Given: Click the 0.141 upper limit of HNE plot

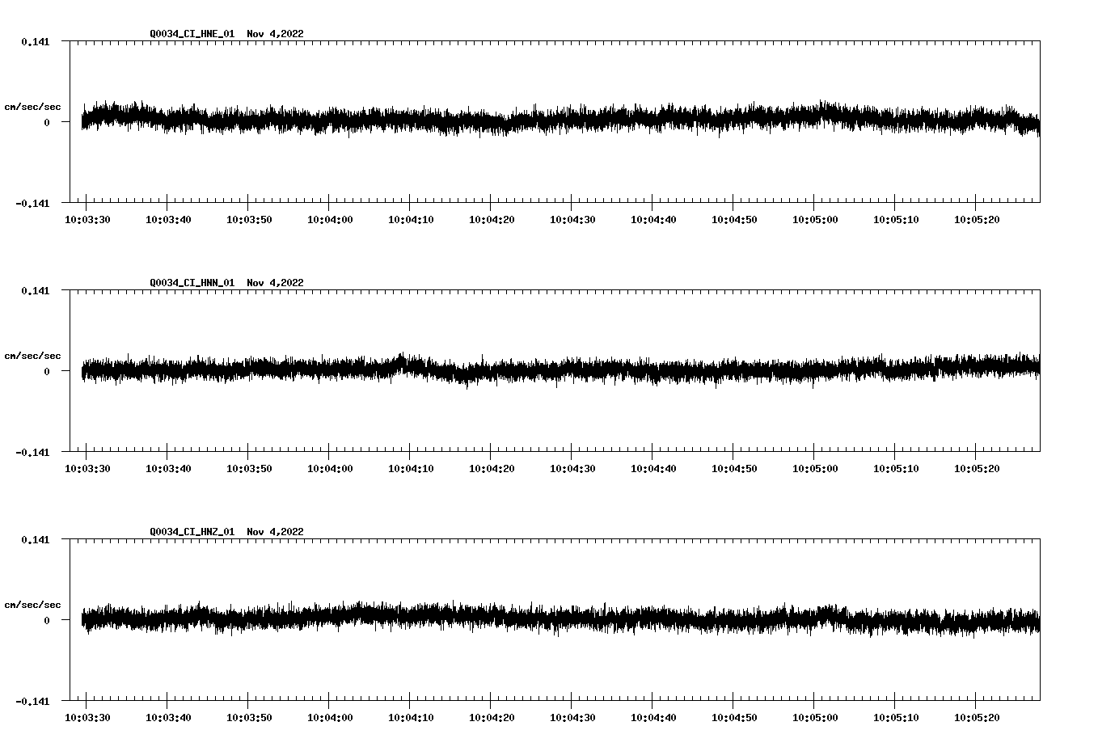Looking at the screenshot, I should coord(35,41).
